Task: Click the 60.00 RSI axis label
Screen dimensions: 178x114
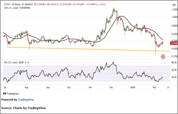Action: [174, 70]
